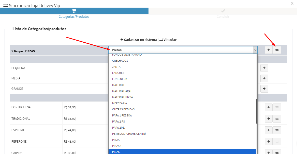297x154 pixels.
Task: Click the plus icon for MEDIA row
Action: [264, 78]
